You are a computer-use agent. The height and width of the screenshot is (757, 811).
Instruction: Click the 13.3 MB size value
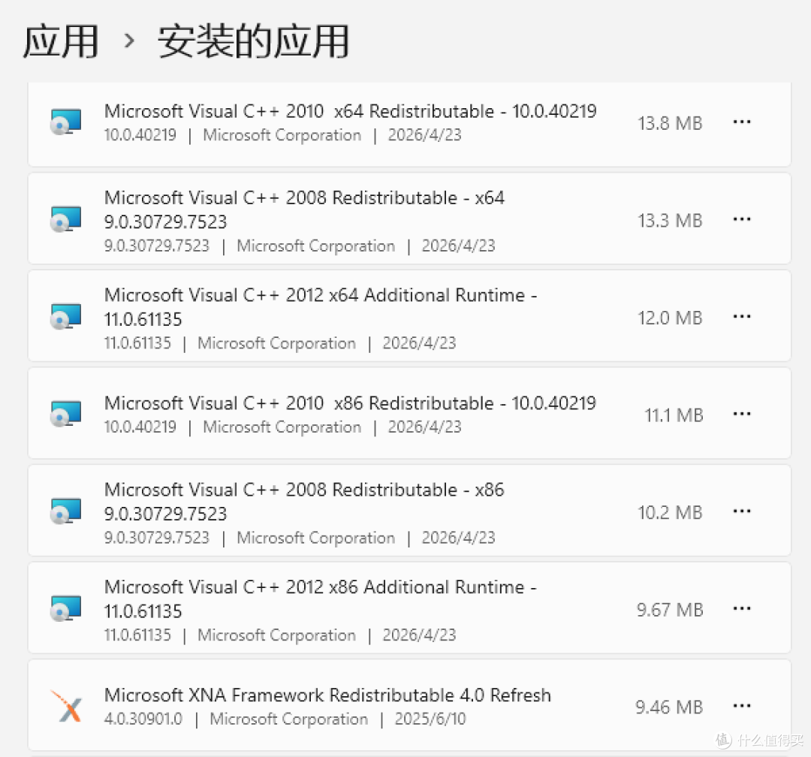[x=670, y=221]
